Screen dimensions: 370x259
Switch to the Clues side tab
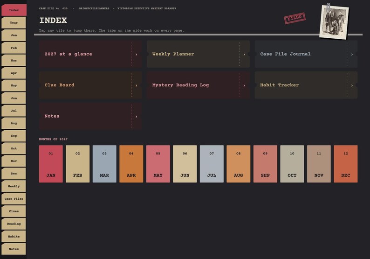pyautogui.click(x=14, y=211)
